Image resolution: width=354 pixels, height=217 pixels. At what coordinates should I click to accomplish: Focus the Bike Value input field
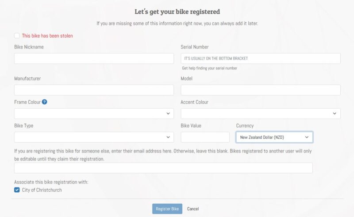tap(205, 137)
